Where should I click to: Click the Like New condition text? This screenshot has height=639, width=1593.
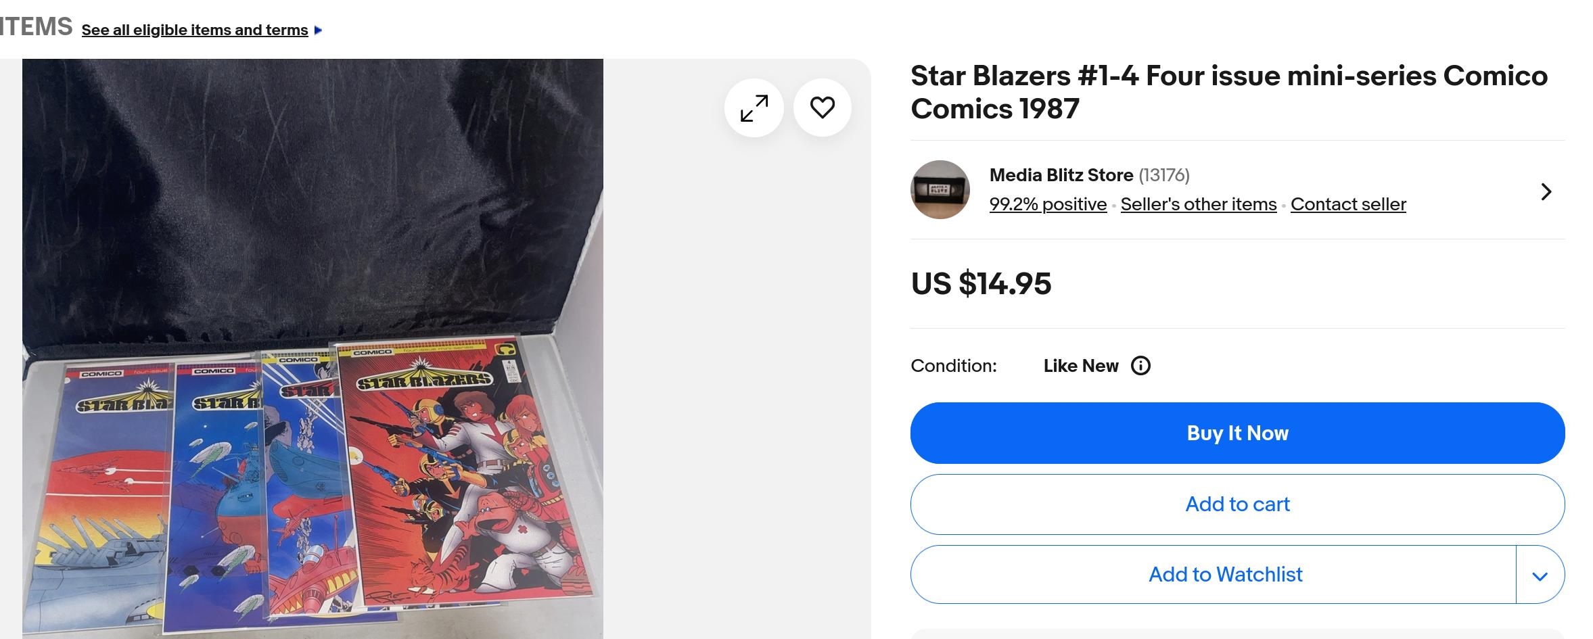point(1080,366)
